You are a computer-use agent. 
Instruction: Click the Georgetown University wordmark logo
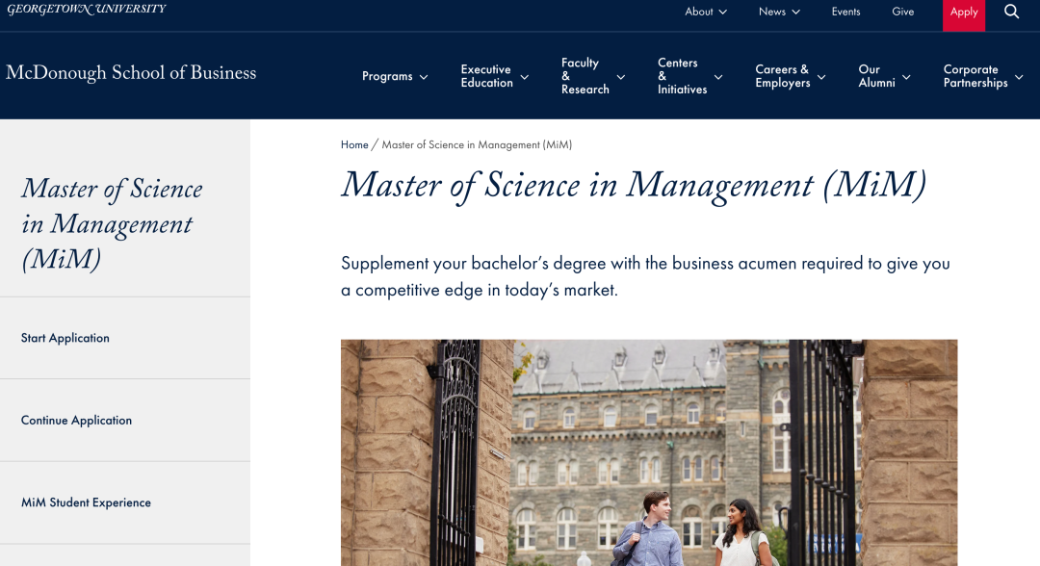[87, 10]
